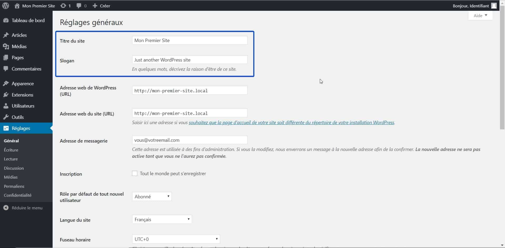
Task: Open the updates icon in admin bar
Action: 63,6
